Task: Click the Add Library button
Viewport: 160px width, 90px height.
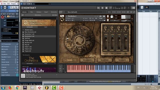Action: [x=38, y=15]
